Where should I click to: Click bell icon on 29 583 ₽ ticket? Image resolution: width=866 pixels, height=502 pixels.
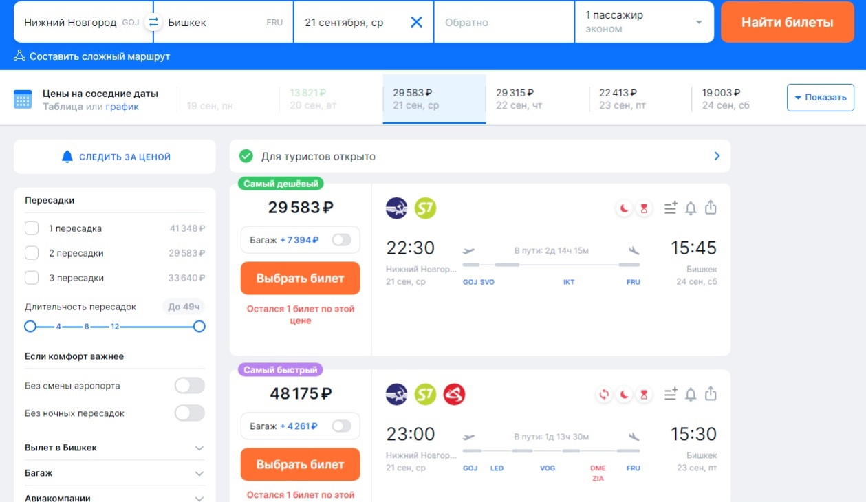pyautogui.click(x=691, y=208)
